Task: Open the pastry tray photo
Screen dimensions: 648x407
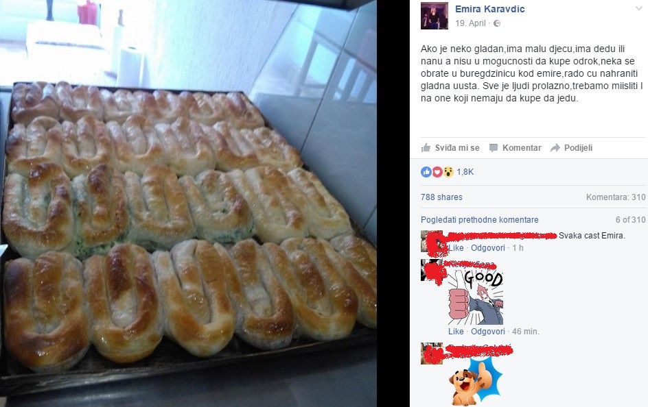Action: [x=189, y=203]
